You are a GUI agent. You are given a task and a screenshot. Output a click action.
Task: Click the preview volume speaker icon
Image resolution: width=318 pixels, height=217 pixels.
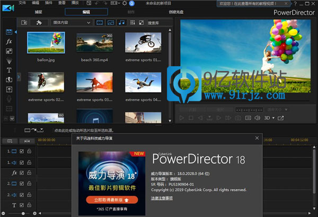258,117
